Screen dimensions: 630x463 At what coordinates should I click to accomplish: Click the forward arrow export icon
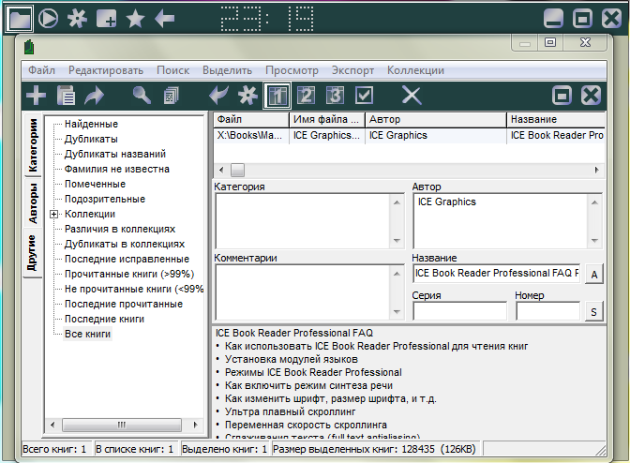95,95
